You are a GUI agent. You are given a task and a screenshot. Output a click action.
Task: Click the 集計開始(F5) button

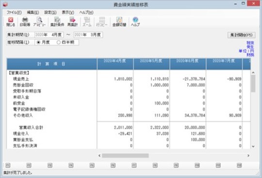[x=242, y=35]
